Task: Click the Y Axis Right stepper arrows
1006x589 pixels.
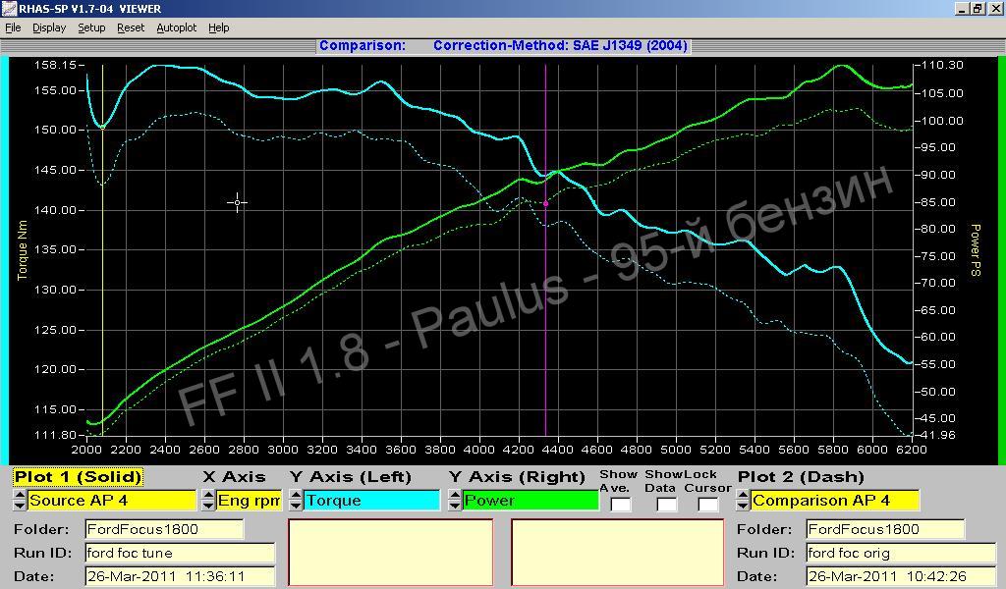Action: click(x=454, y=501)
